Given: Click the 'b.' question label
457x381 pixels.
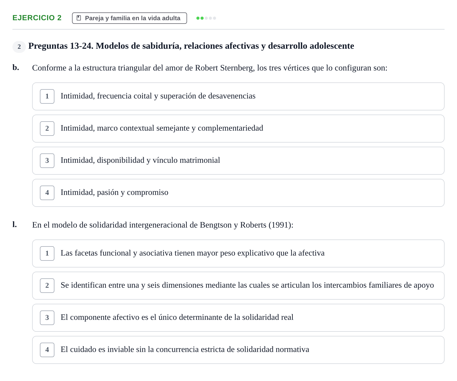Looking at the screenshot, I should coord(16,67).
